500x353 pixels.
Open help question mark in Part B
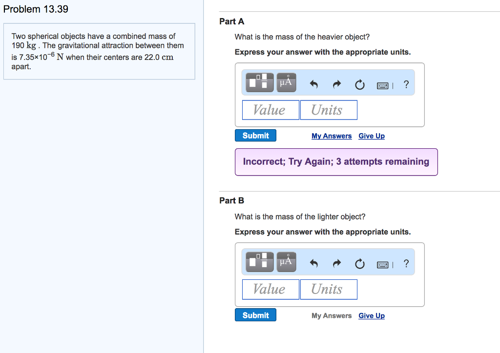coord(406,264)
